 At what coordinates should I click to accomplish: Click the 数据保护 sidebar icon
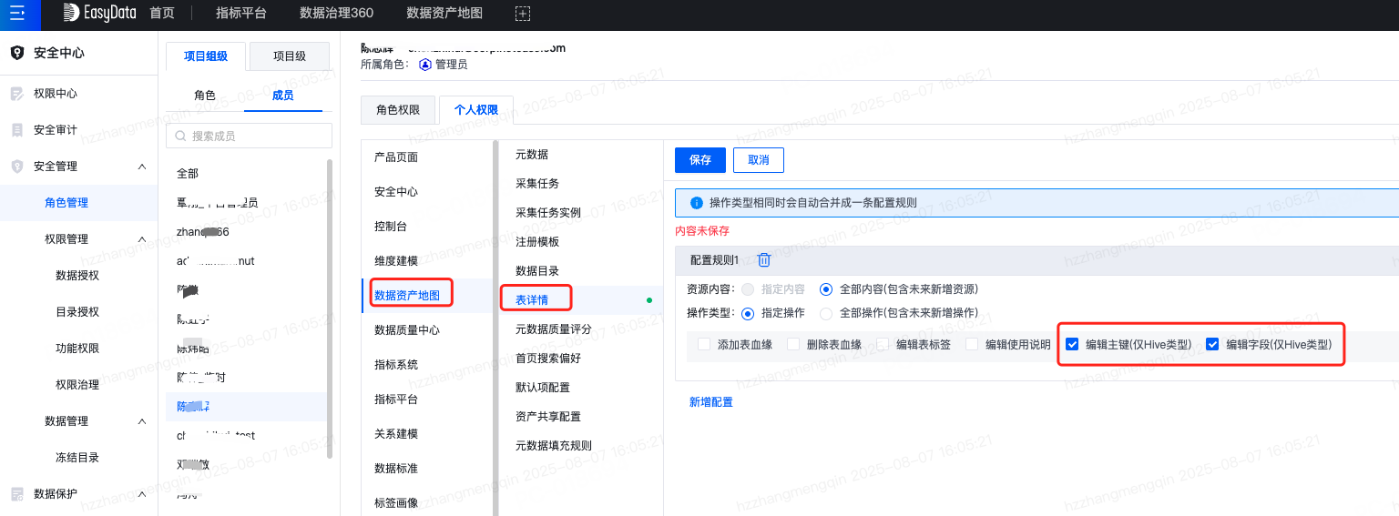pos(17,494)
